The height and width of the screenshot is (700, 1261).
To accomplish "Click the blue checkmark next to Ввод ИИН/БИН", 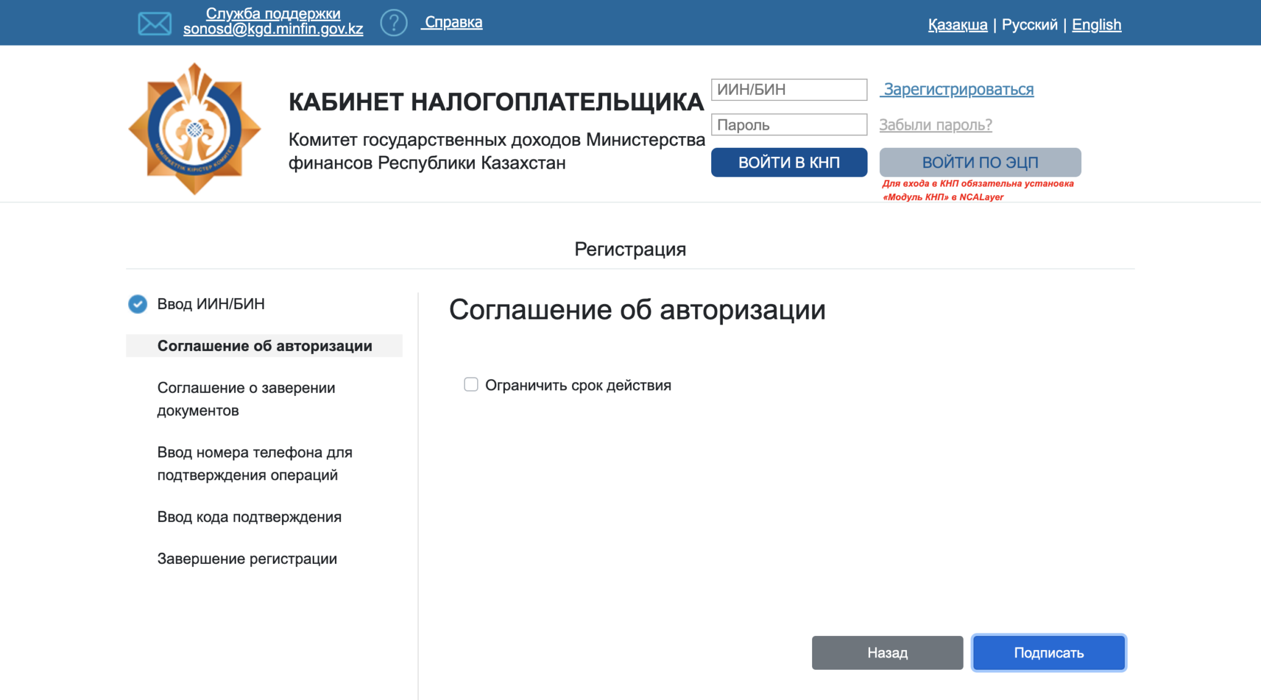I will (x=137, y=304).
